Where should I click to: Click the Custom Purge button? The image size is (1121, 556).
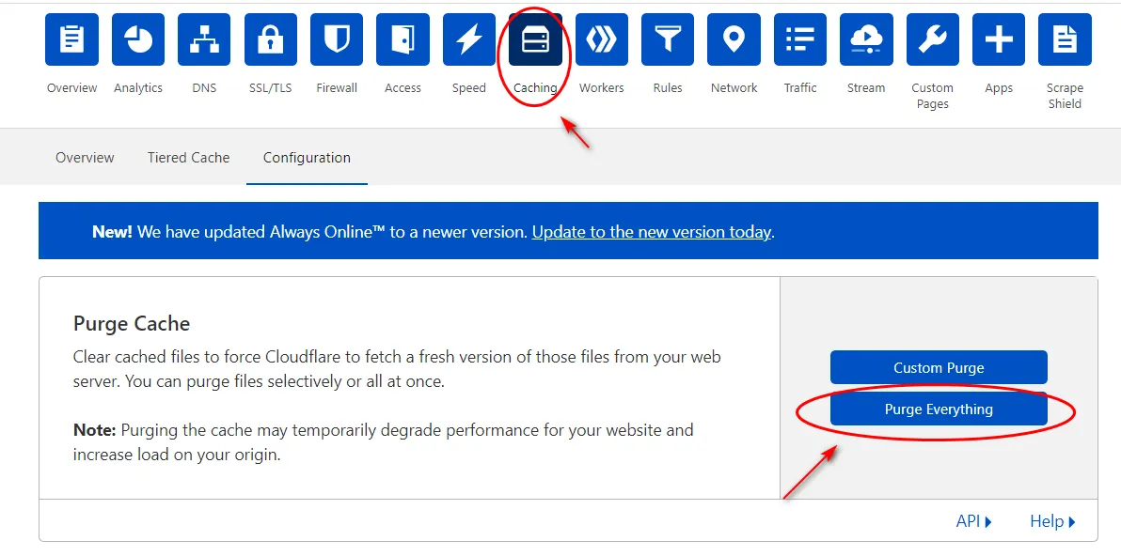pyautogui.click(x=939, y=367)
